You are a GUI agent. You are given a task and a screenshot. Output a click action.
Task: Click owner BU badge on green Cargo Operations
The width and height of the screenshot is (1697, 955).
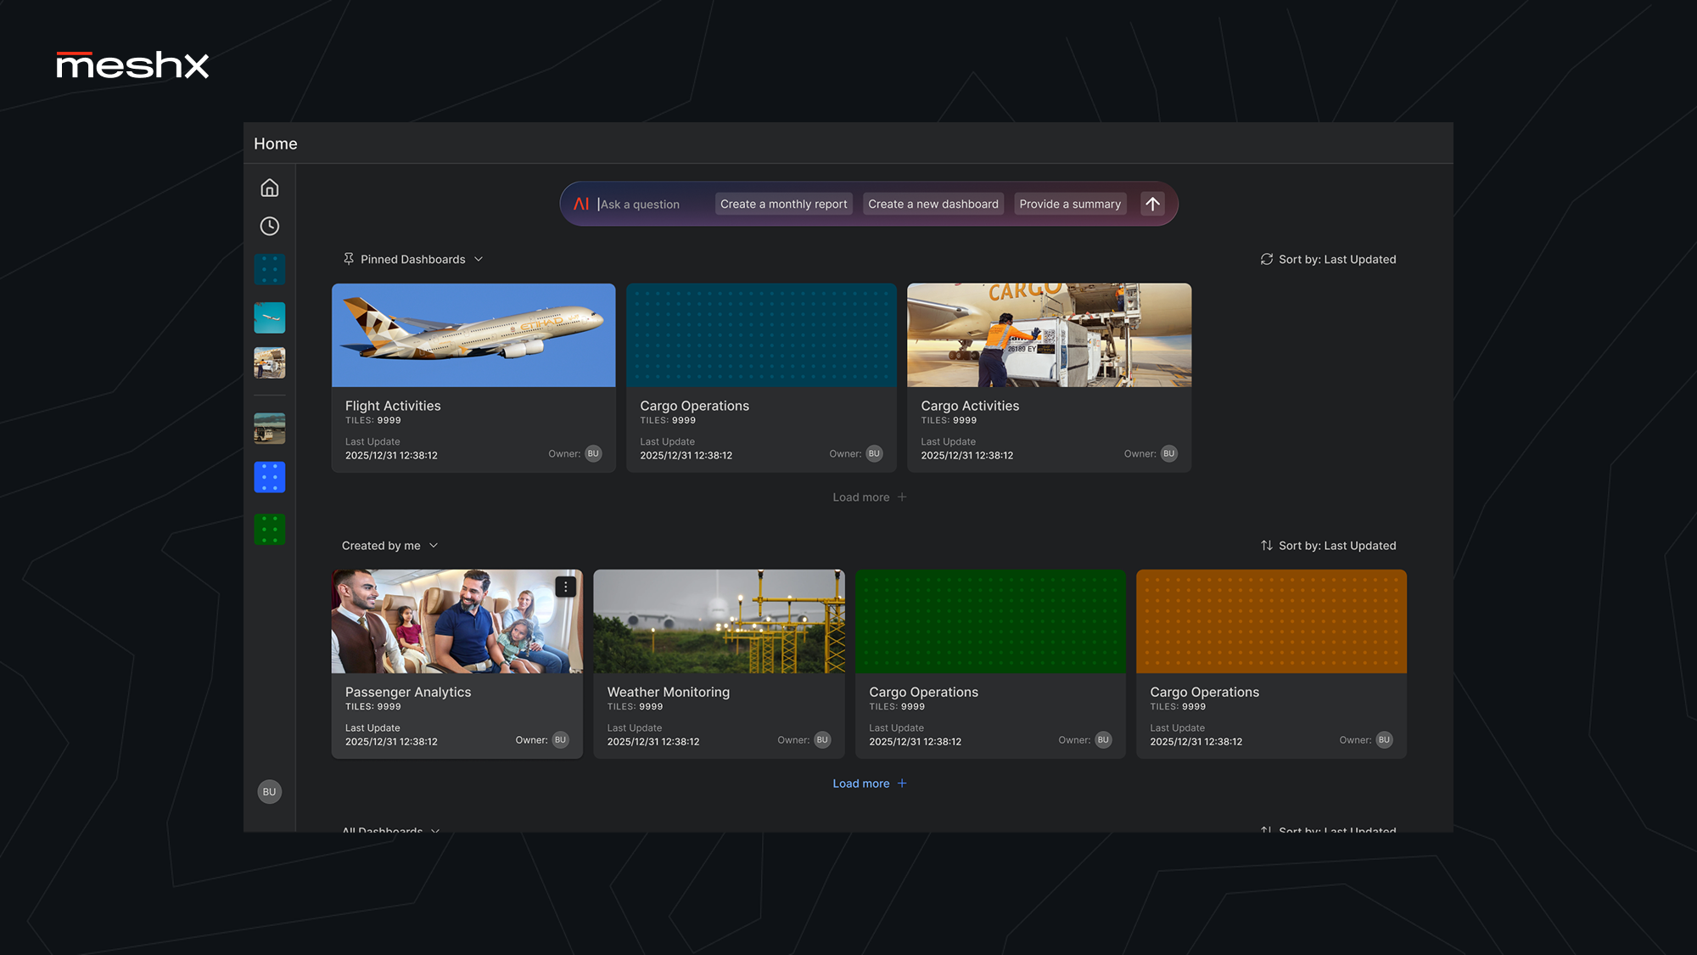[1103, 739]
